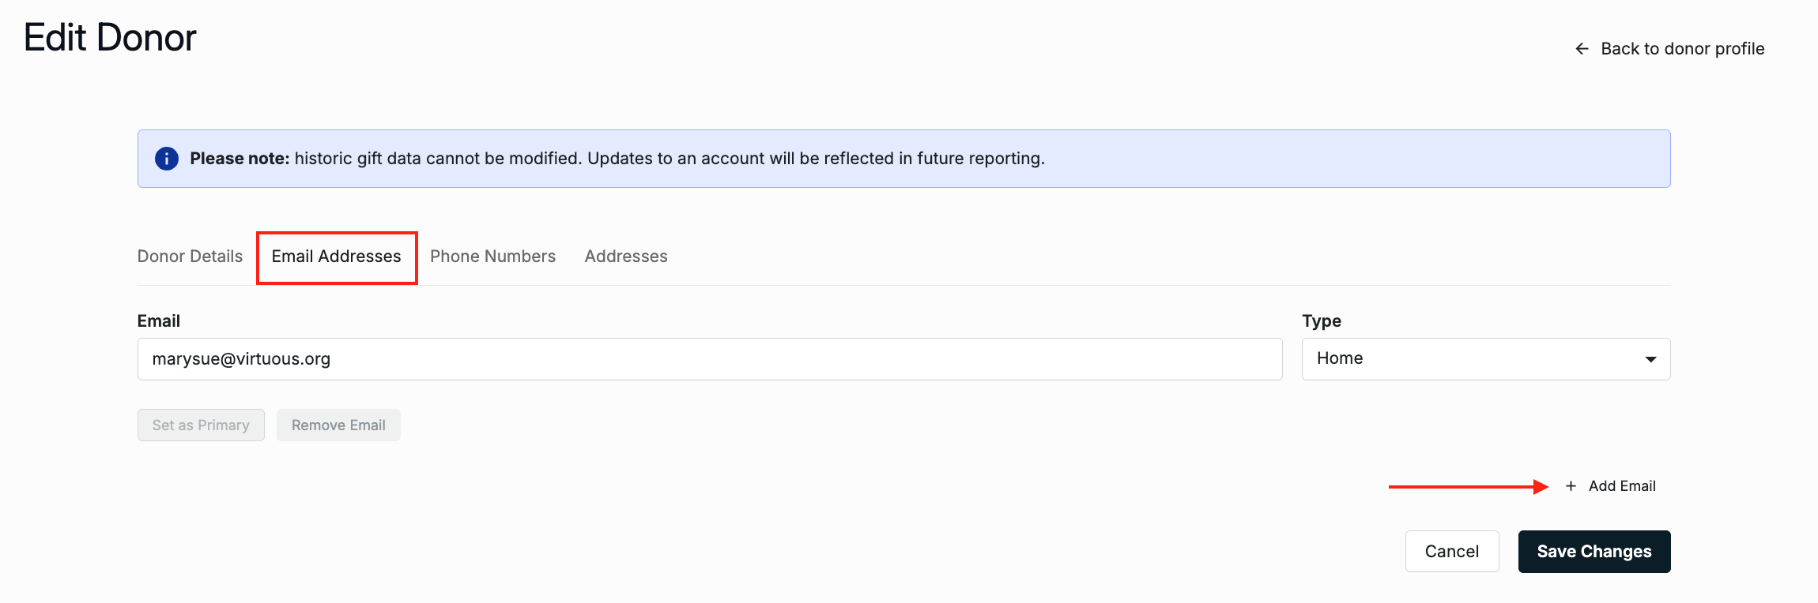The width and height of the screenshot is (1818, 603).
Task: Go to the Addresses tab
Action: [x=626, y=257]
